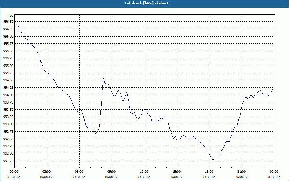Click the 12:00 x-axis label

coord(144,172)
